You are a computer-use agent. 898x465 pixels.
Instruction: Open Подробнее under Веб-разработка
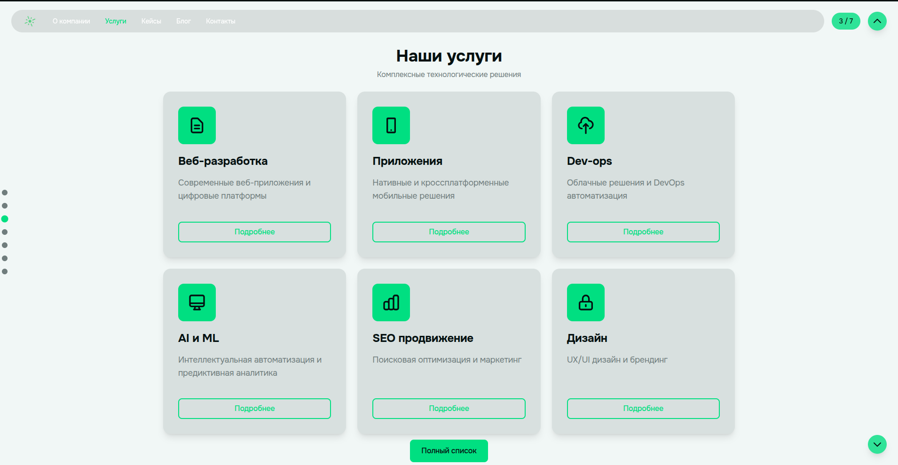click(x=254, y=232)
